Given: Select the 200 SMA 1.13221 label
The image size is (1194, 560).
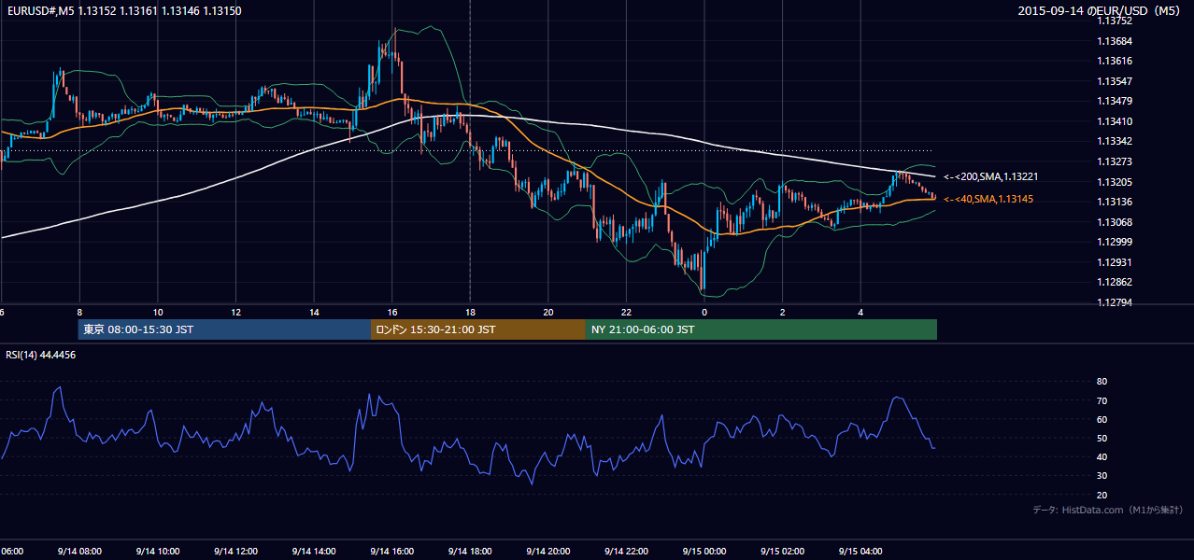Looking at the screenshot, I should tap(991, 176).
